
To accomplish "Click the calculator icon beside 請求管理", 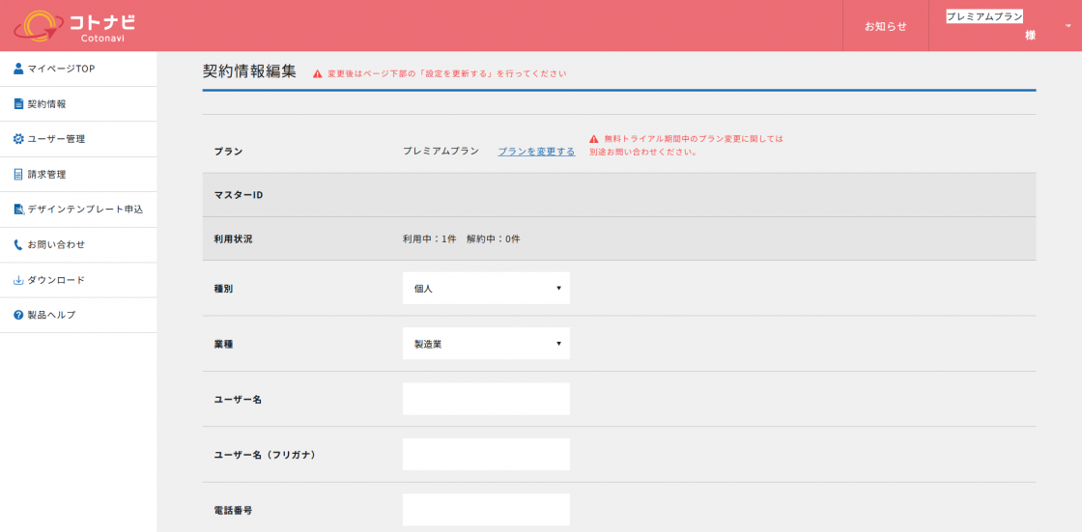I will pyautogui.click(x=18, y=175).
